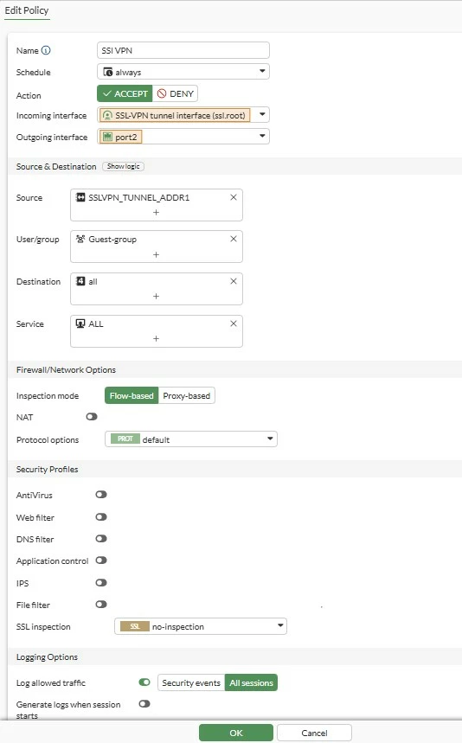This screenshot has height=743, width=462.
Task: Remove ALL entry from Service
Action: pos(233,323)
